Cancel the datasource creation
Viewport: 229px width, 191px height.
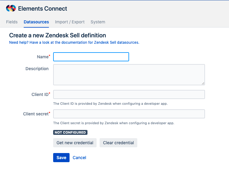tap(79, 158)
